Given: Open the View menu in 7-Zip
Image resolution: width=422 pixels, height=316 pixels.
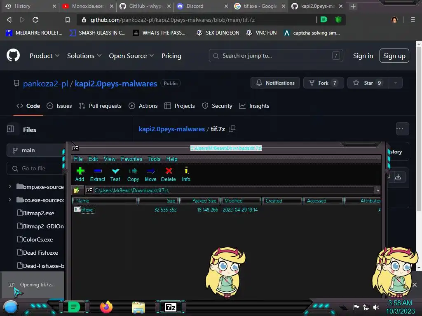Looking at the screenshot, I should click(x=110, y=159).
